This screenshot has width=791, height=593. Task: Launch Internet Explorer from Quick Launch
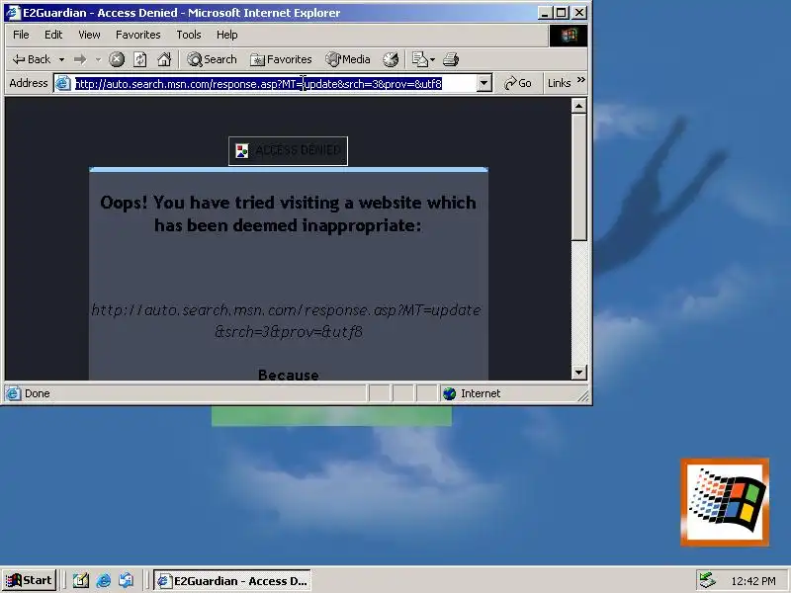pos(104,580)
